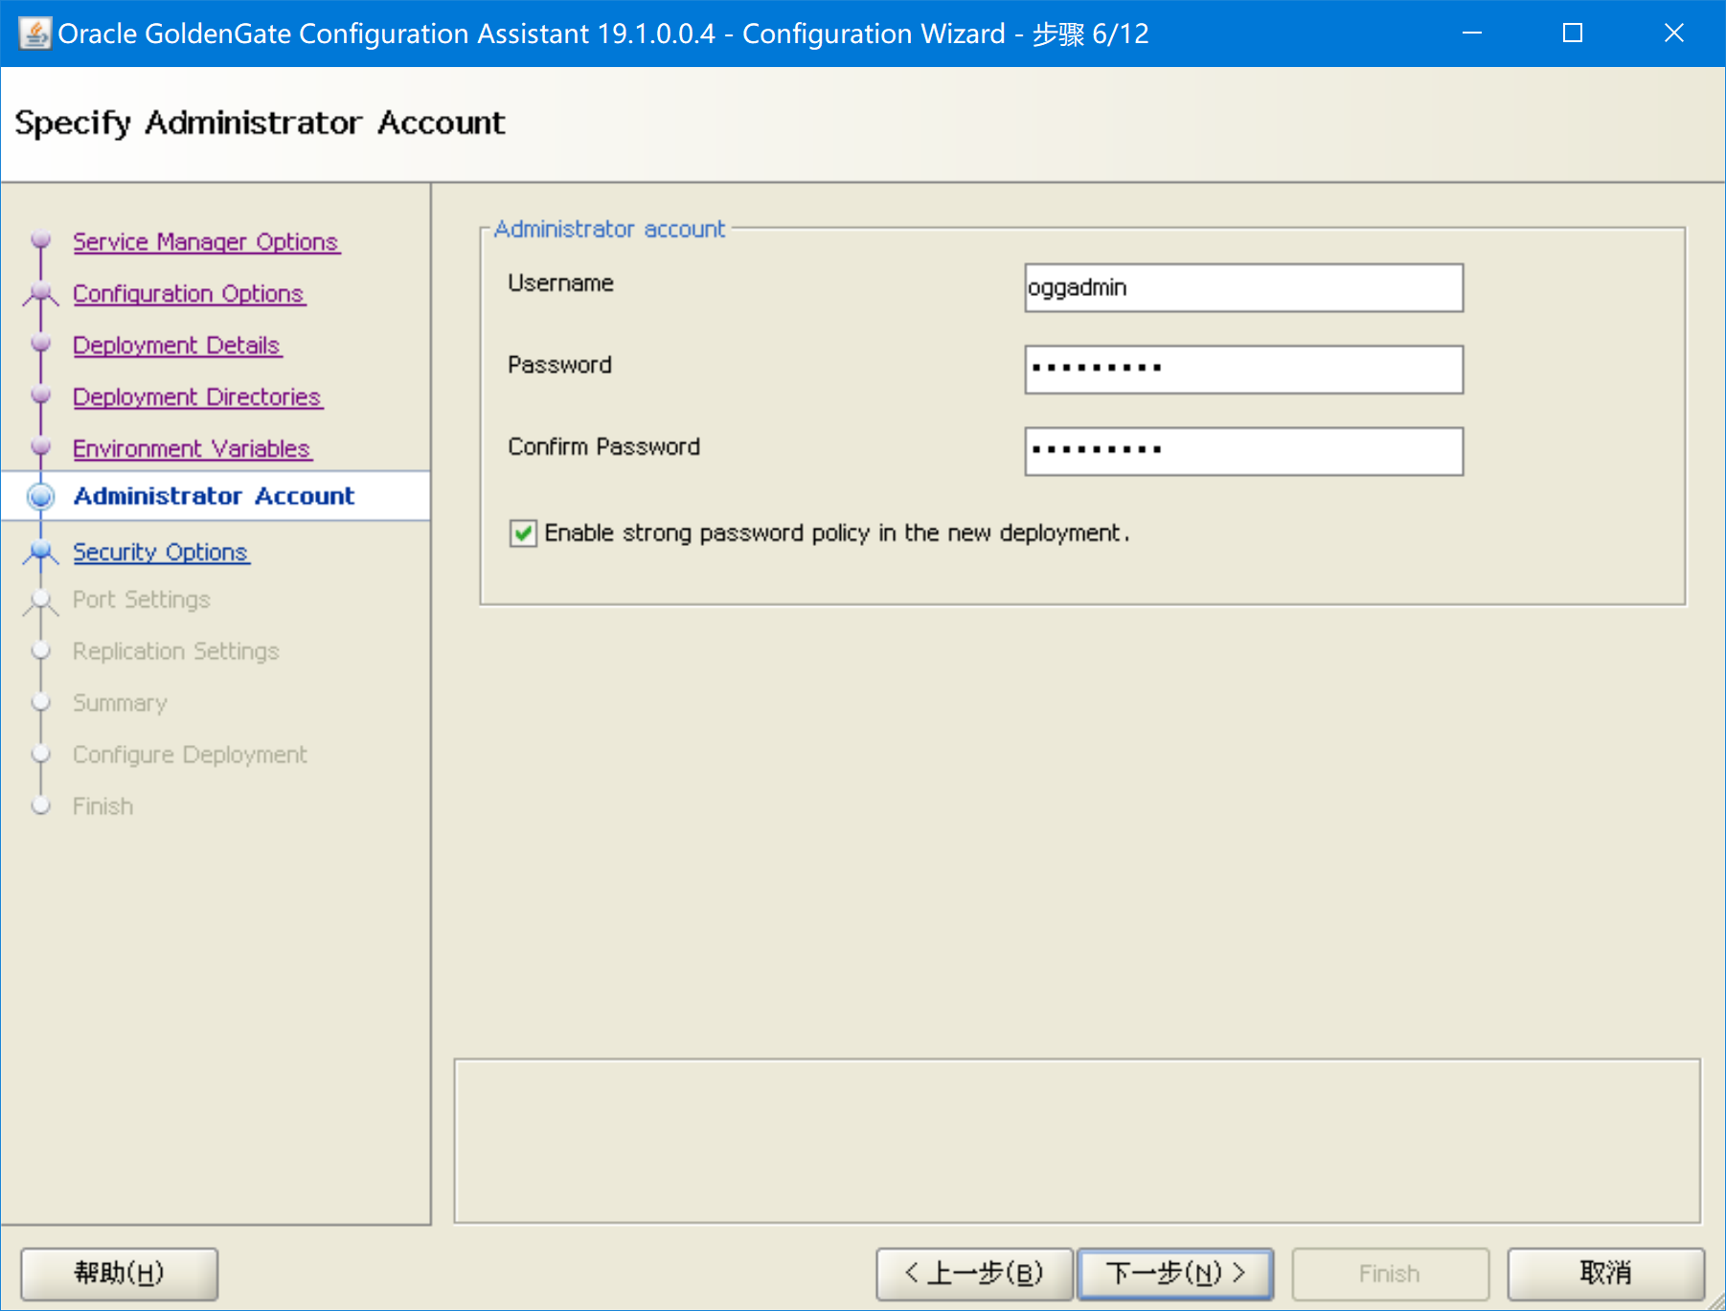Click the Username field label
This screenshot has height=1311, width=1726.
point(561,283)
